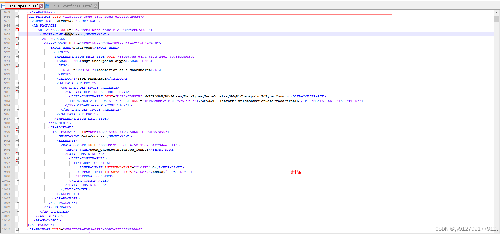The width and height of the screenshot is (500, 234).
Task: Click the closing INTERNAL-CONSTRS tag on line 1000
Action: tap(93, 176)
